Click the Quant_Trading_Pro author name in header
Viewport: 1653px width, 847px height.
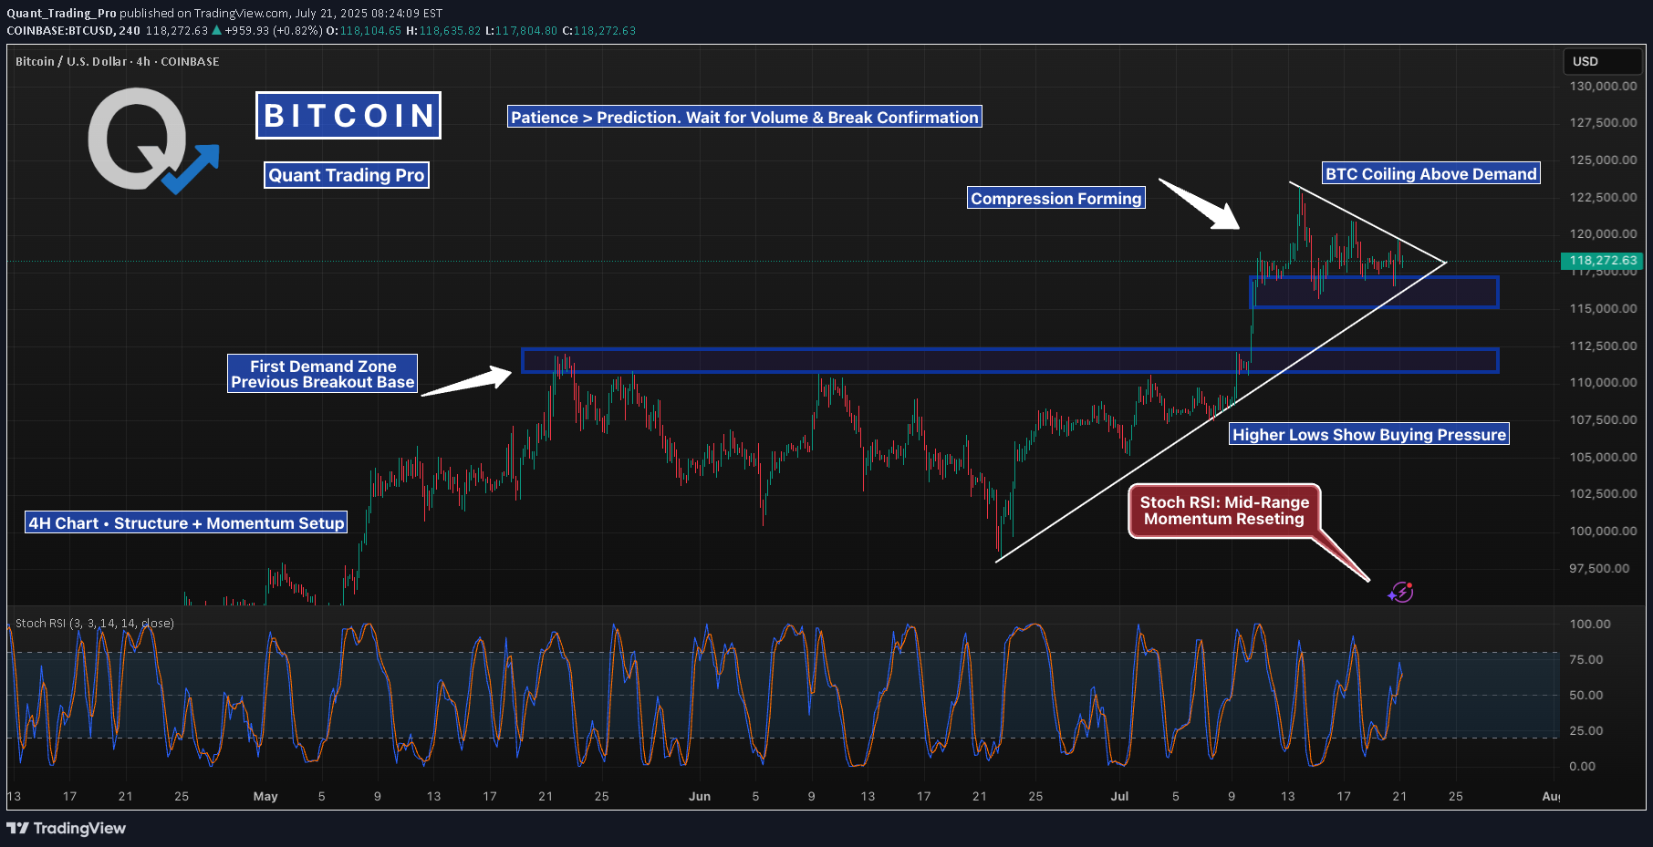[61, 13]
